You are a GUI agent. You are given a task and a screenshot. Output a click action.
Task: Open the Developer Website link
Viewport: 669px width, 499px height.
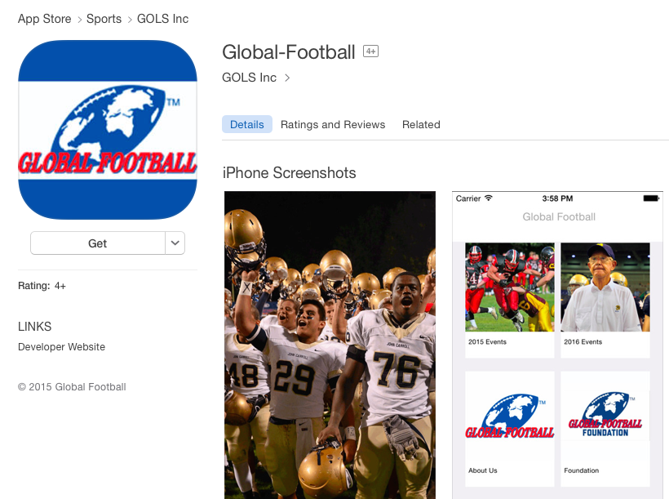coord(61,347)
